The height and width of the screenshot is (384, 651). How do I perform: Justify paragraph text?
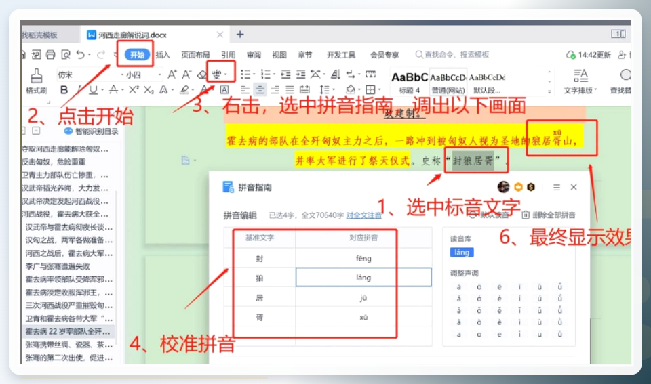tap(290, 89)
